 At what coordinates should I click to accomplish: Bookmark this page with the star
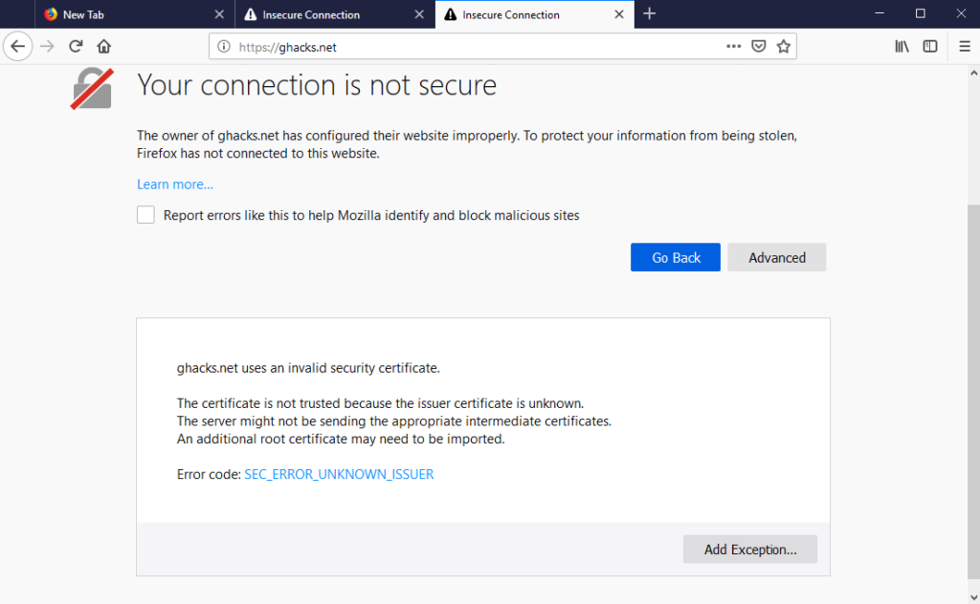coord(783,46)
